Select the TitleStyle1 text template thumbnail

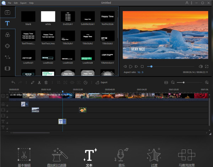pyautogui.click(x=67, y=36)
